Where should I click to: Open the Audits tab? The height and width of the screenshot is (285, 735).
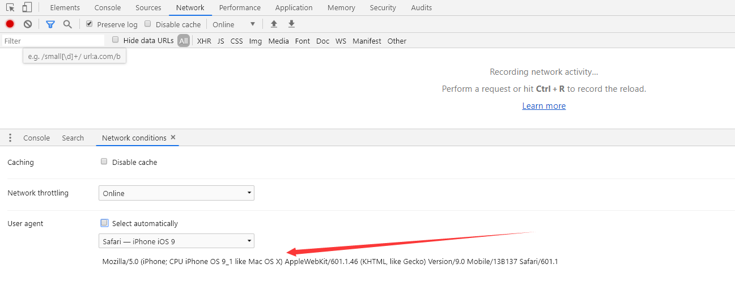(421, 7)
